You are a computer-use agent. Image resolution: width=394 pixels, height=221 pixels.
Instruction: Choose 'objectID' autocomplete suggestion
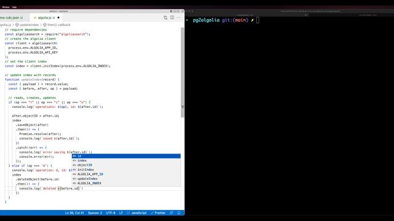click(126, 165)
